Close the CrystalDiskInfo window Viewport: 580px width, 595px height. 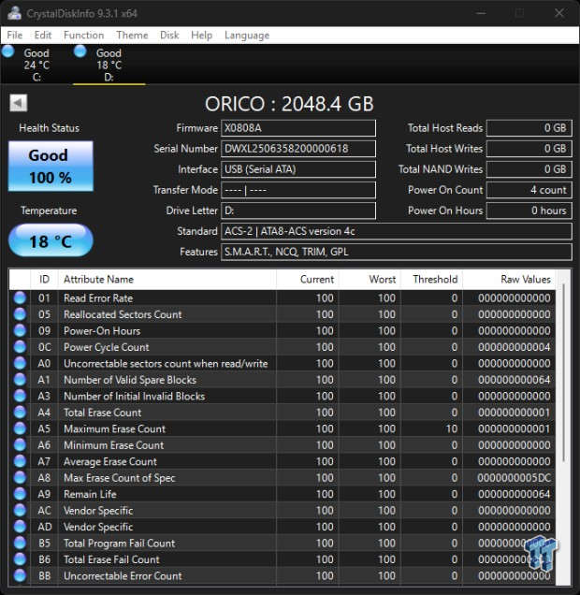coord(558,13)
